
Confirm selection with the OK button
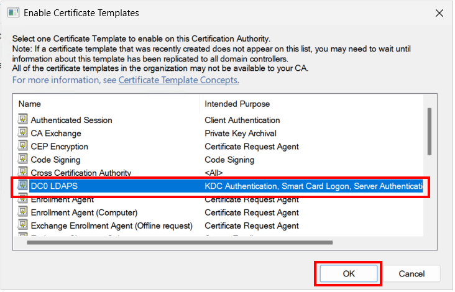pos(349,274)
